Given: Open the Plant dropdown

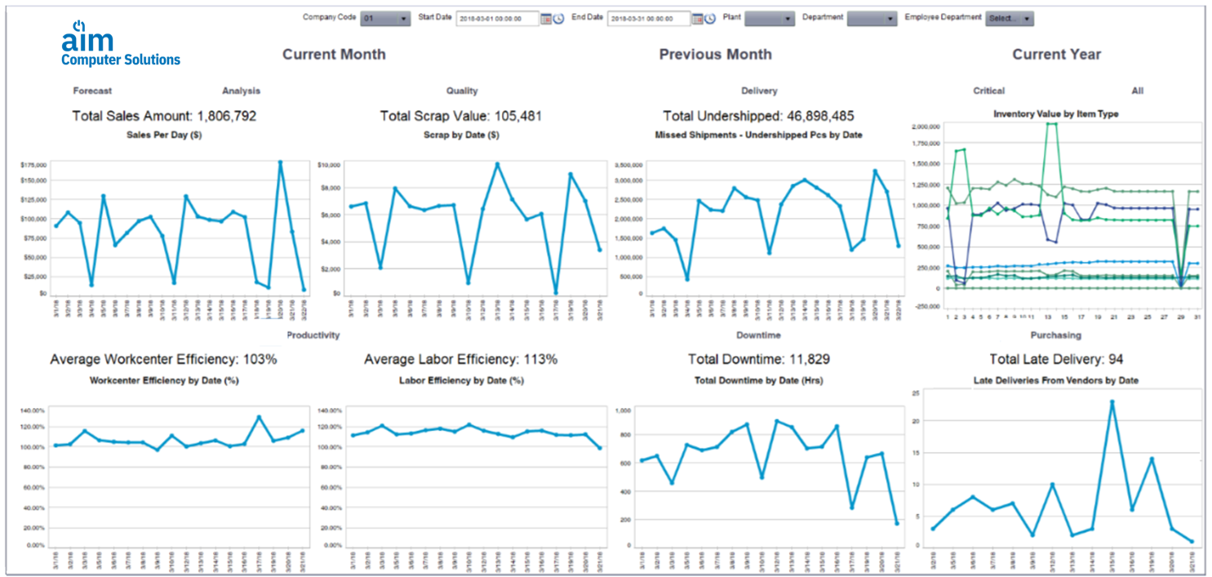Looking at the screenshot, I should 769,19.
